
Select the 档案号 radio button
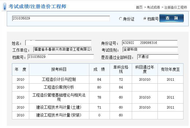145,19
